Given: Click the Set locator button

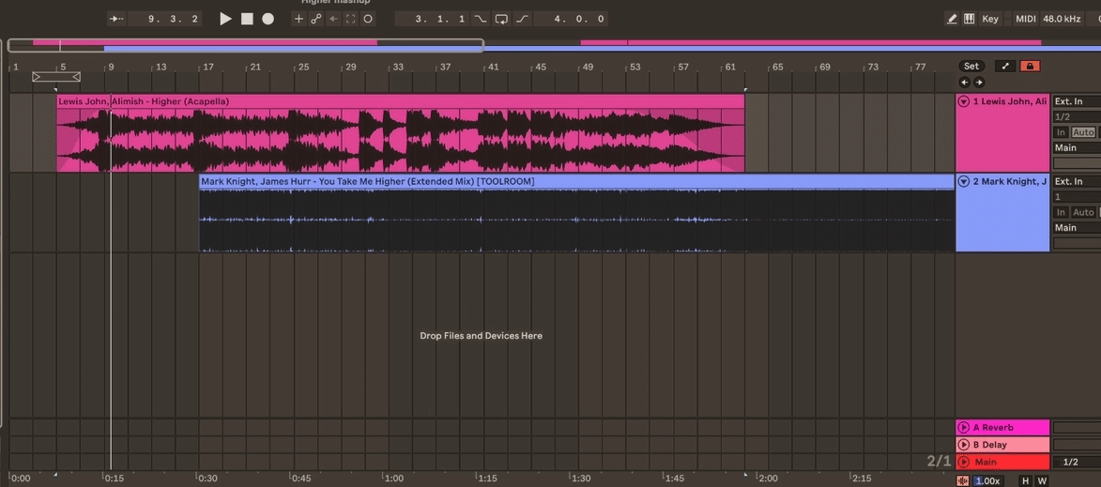Looking at the screenshot, I should pos(971,66).
